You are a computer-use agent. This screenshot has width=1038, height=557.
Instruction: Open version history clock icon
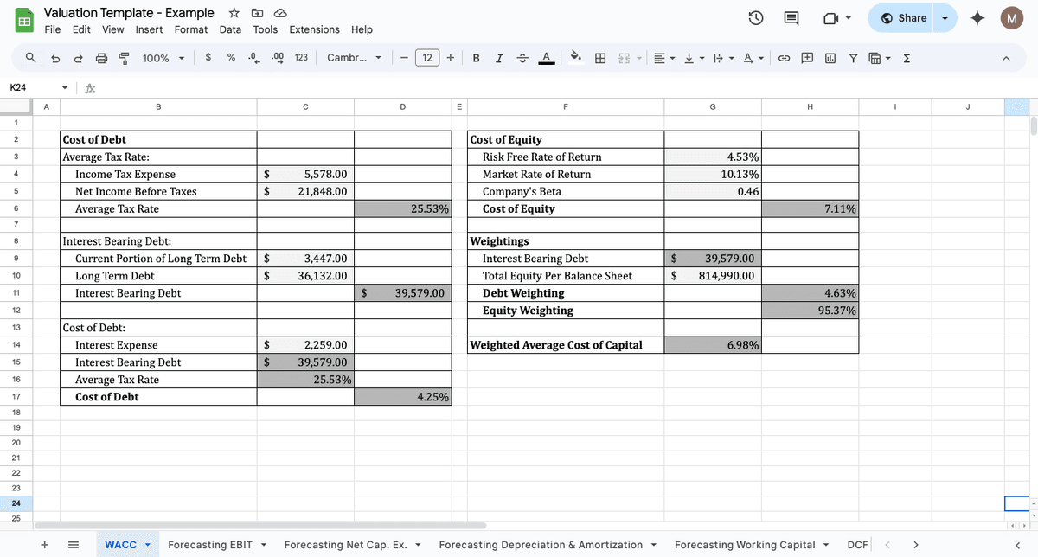tap(755, 18)
